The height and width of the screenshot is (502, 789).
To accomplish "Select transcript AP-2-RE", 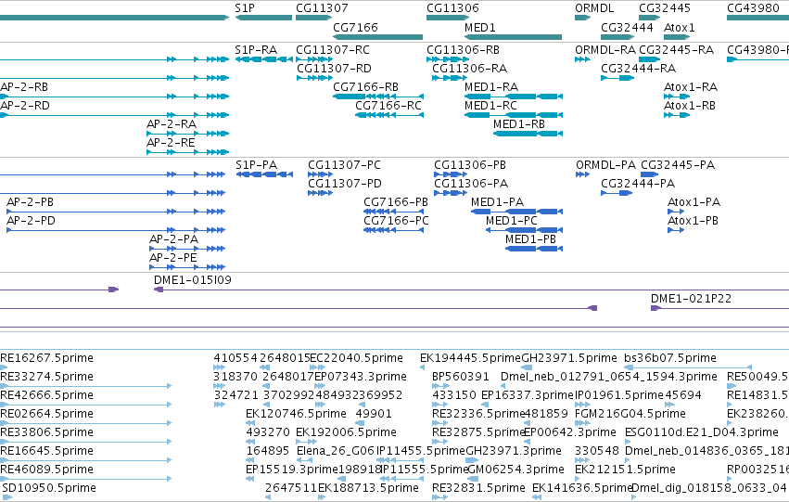I will 171,143.
